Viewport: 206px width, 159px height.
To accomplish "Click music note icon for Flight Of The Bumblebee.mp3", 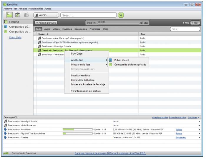I will [x=39, y=42].
